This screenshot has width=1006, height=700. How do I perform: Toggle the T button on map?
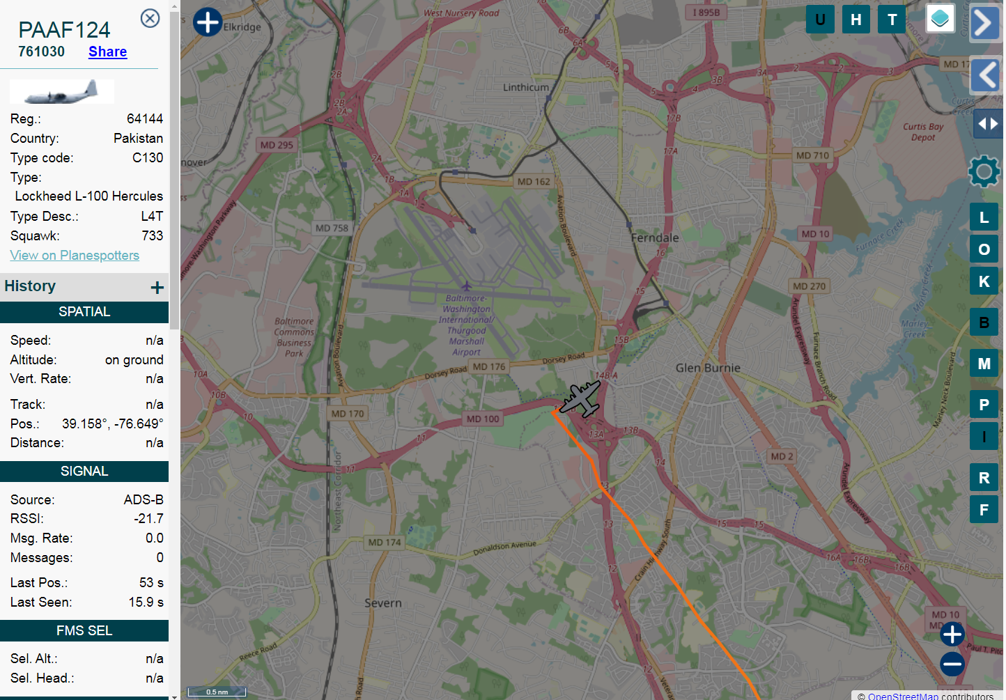click(892, 20)
